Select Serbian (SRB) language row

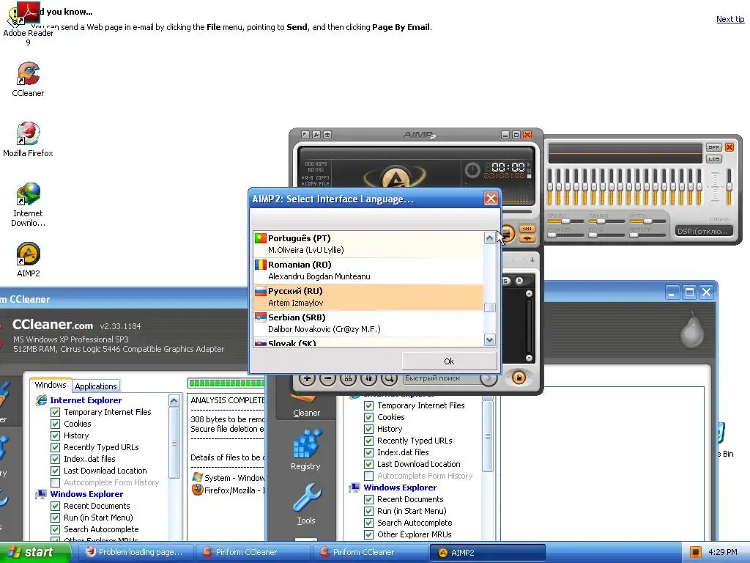368,323
